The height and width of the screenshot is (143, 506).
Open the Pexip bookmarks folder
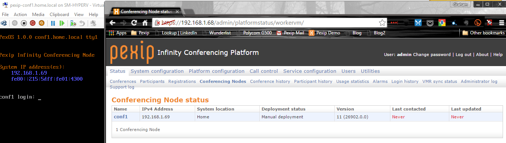(x=140, y=33)
